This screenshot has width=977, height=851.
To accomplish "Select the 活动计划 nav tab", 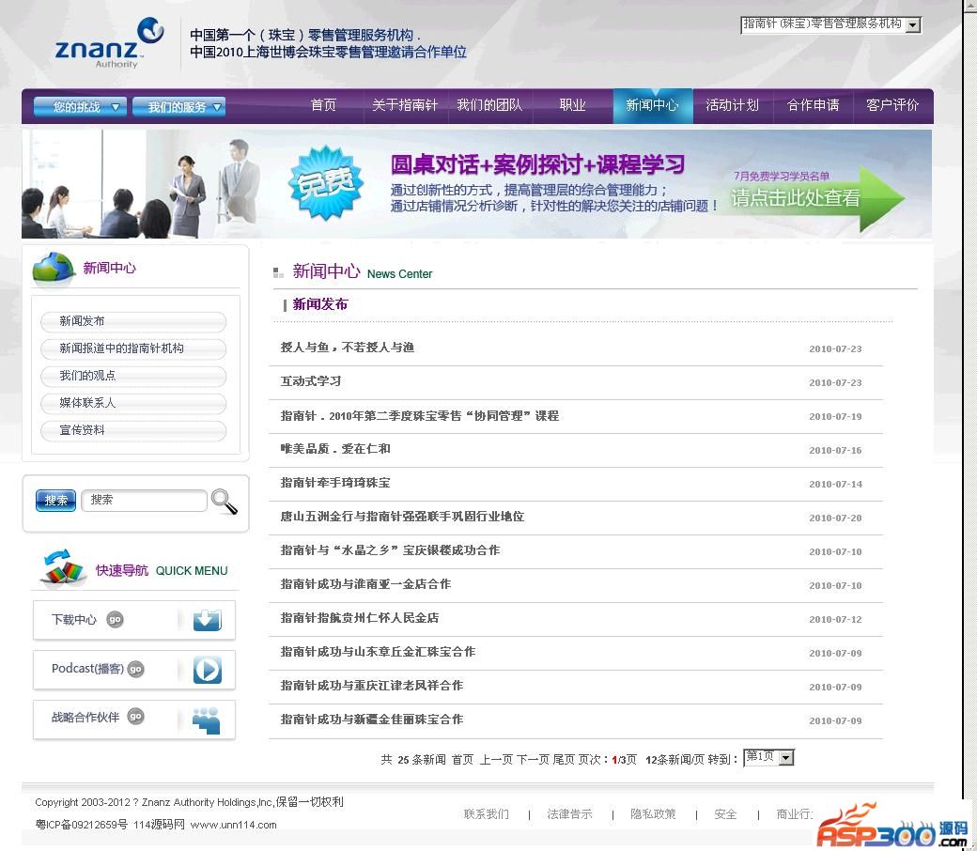I will pyautogui.click(x=732, y=105).
